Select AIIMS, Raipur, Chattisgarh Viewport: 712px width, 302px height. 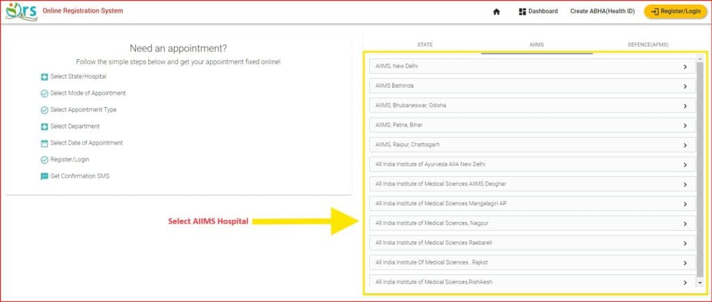click(533, 145)
